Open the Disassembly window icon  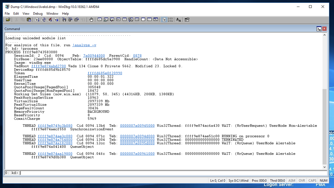click(137, 20)
